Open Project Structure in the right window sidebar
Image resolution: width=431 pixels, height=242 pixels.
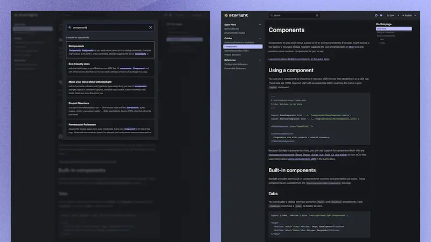(x=232, y=55)
